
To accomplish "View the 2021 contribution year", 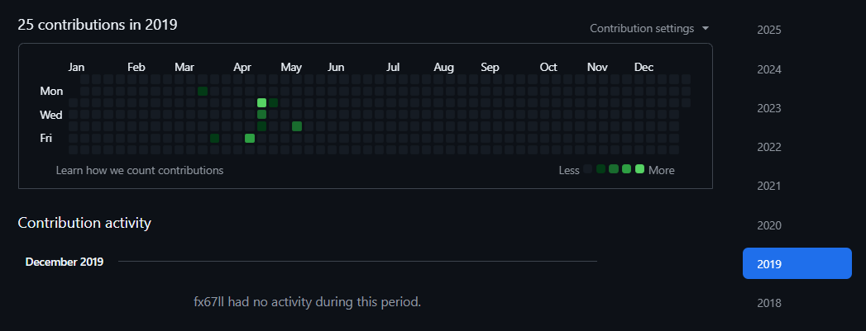I will [768, 186].
